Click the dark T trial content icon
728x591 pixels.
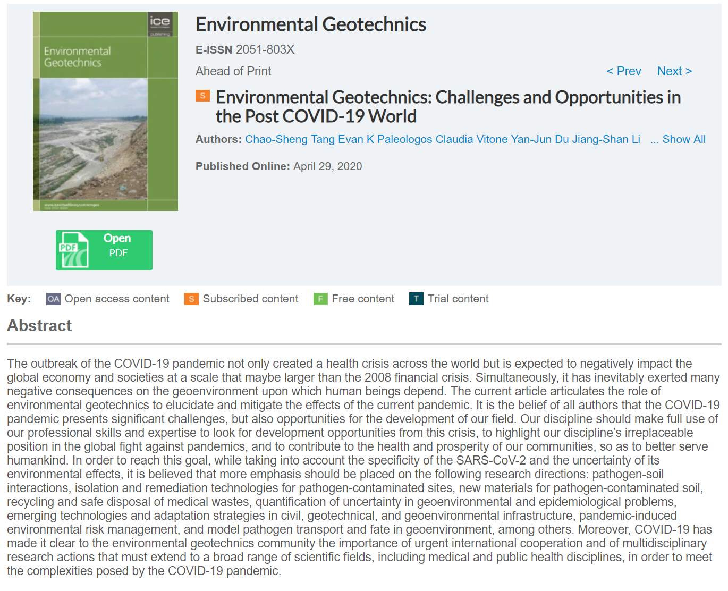[x=416, y=299]
